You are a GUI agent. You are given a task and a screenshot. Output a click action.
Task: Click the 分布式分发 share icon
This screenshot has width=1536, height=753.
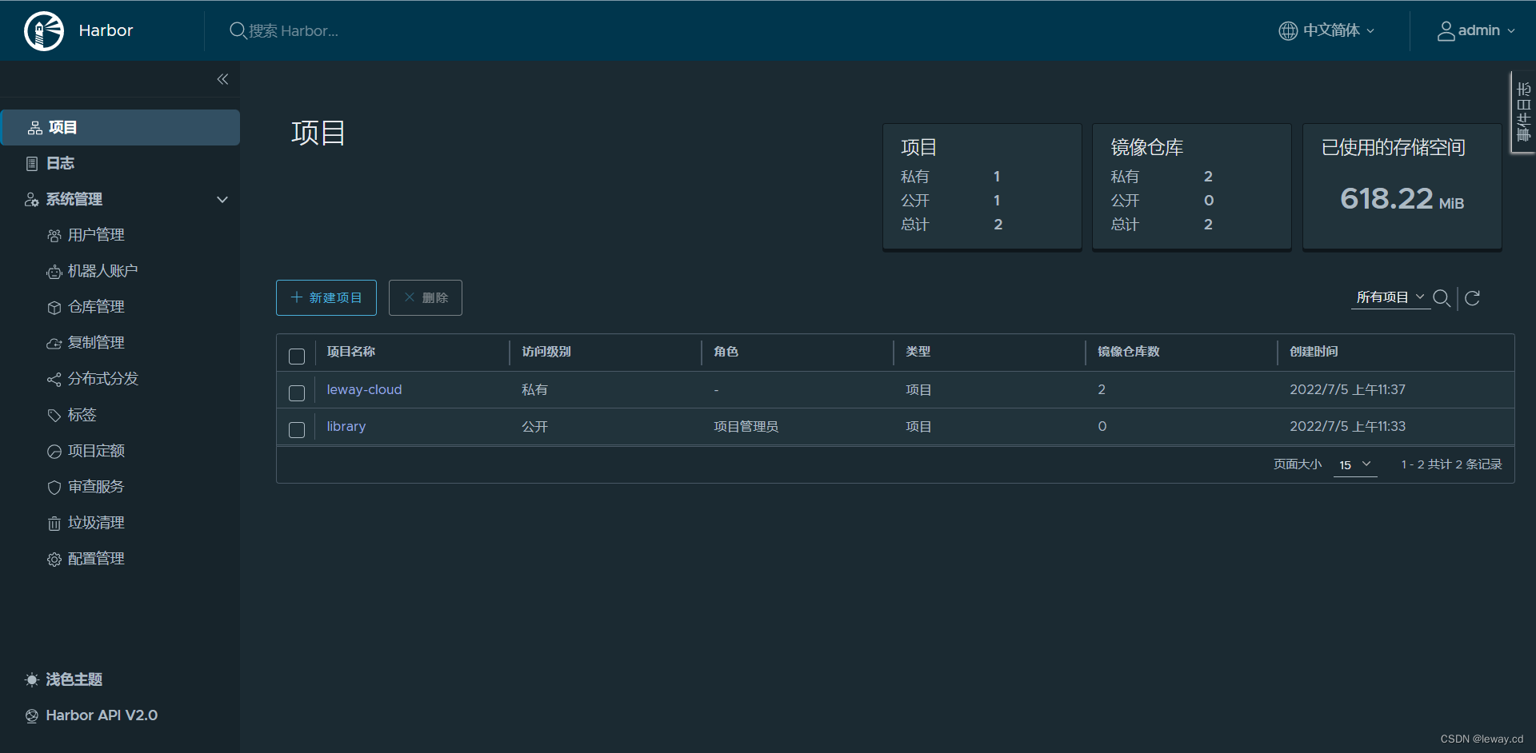(54, 380)
